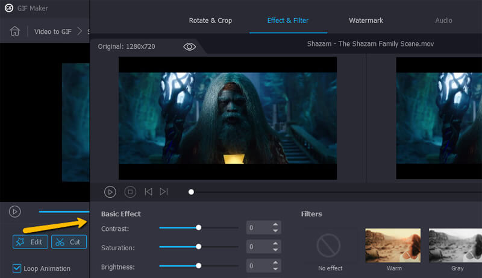The image size is (482, 278).
Task: Apply the Warm filter thumbnail
Action: click(393, 245)
